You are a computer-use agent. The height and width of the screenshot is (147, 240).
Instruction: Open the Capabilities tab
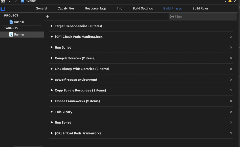[x=66, y=9]
